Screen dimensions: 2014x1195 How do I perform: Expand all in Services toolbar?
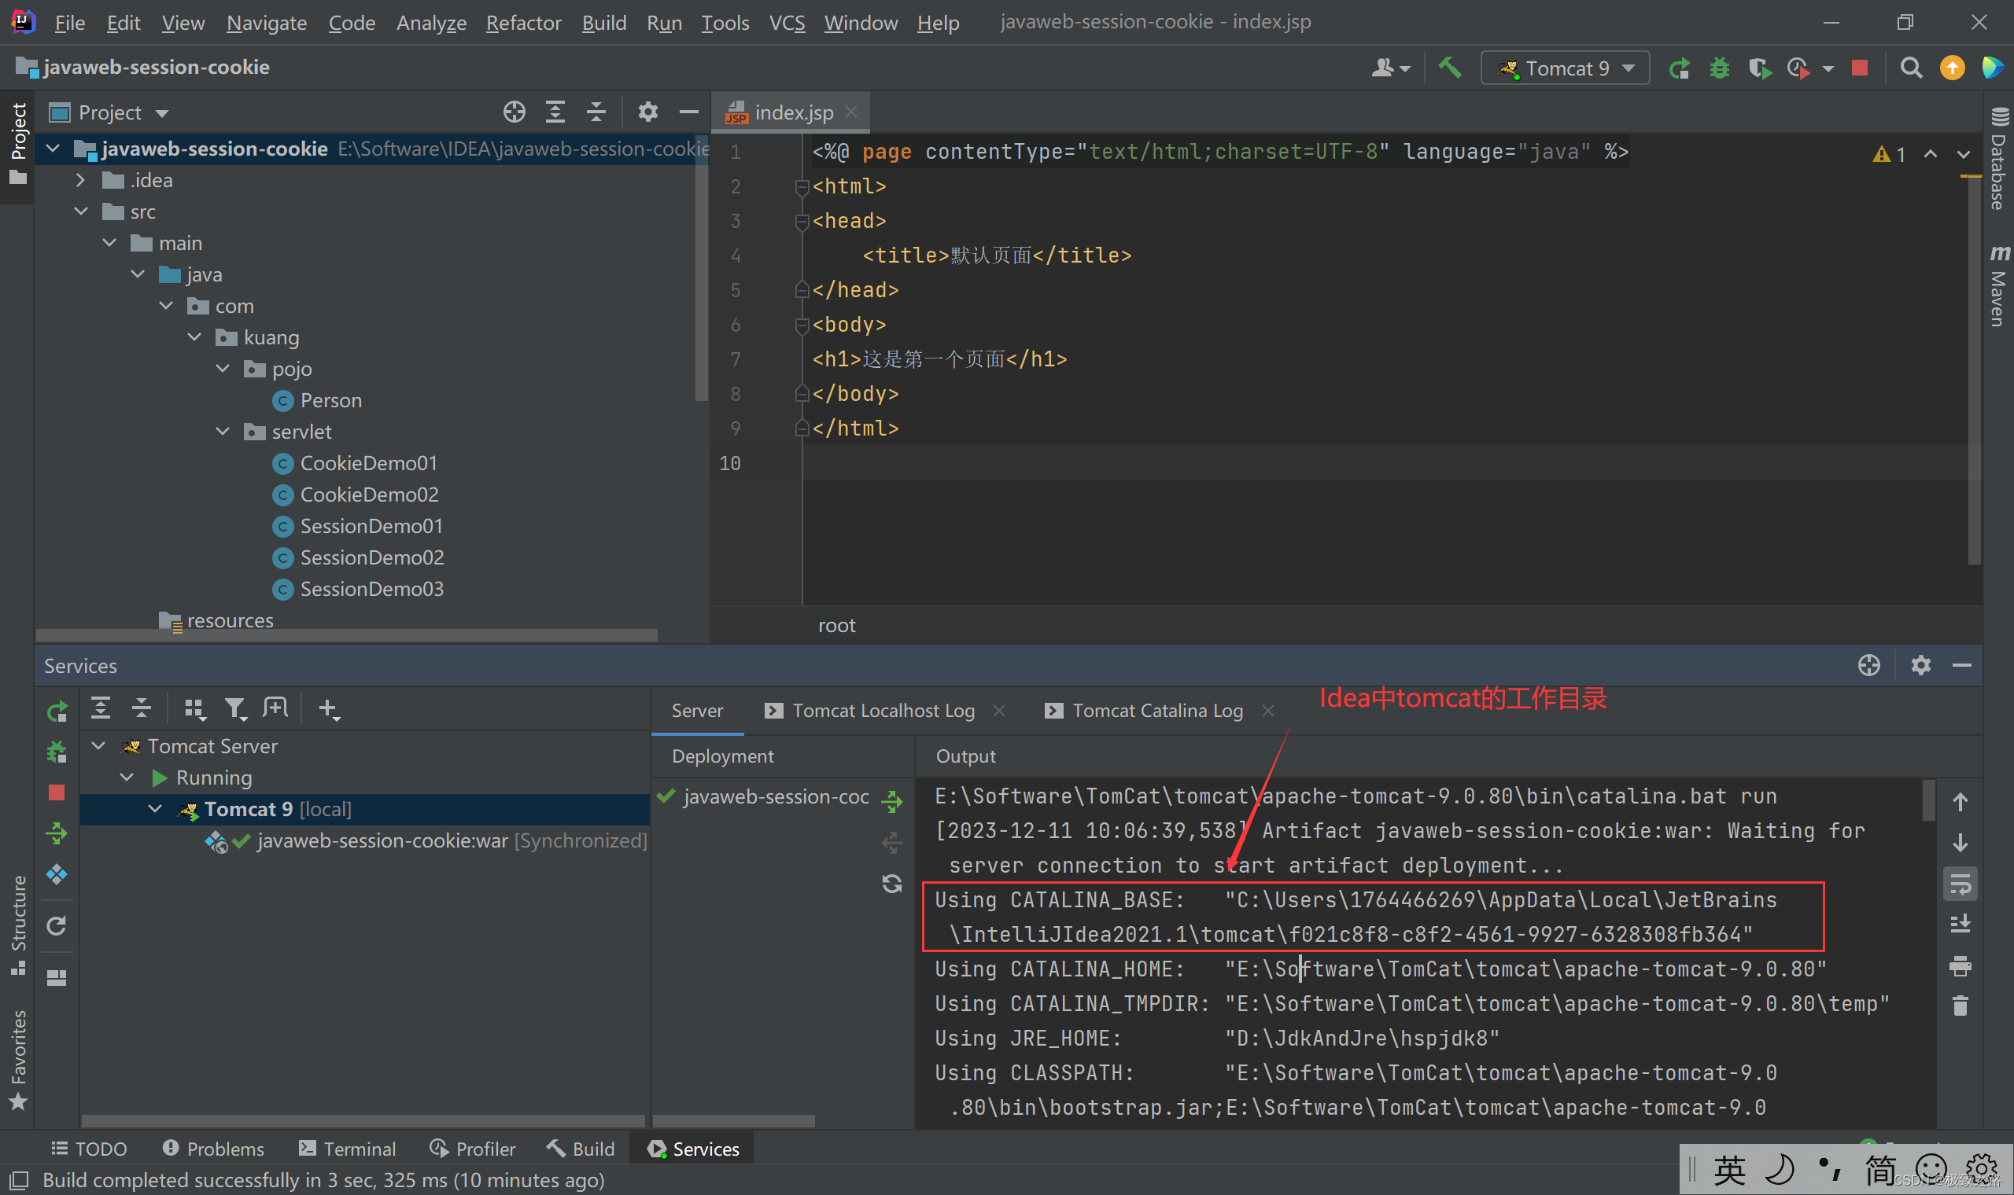[101, 708]
